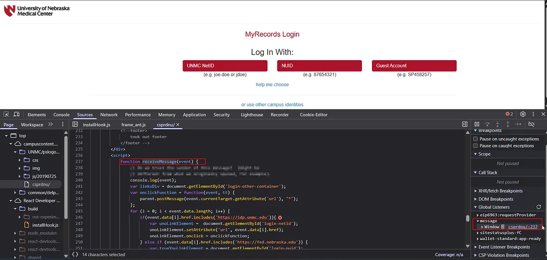Collapse the build folder
Viewport: 547px width, 260px height.
pos(15,209)
